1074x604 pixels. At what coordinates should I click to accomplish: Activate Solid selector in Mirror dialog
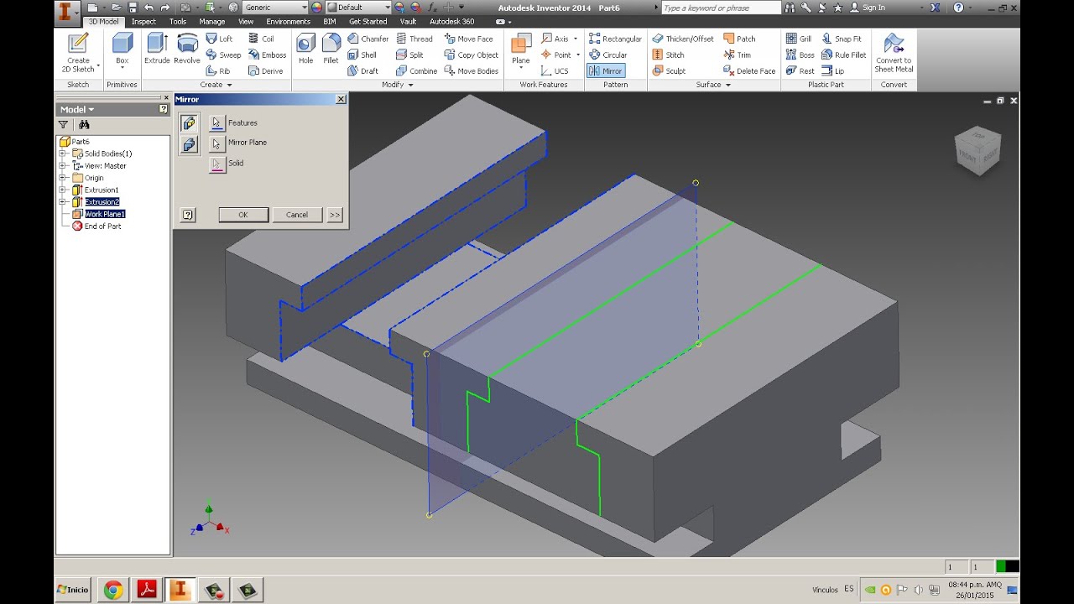pyautogui.click(x=217, y=164)
